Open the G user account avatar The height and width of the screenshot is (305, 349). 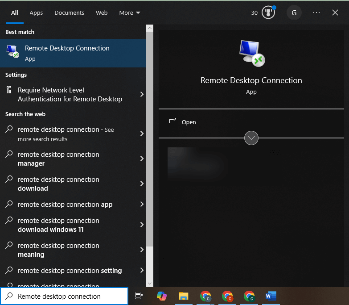click(294, 13)
